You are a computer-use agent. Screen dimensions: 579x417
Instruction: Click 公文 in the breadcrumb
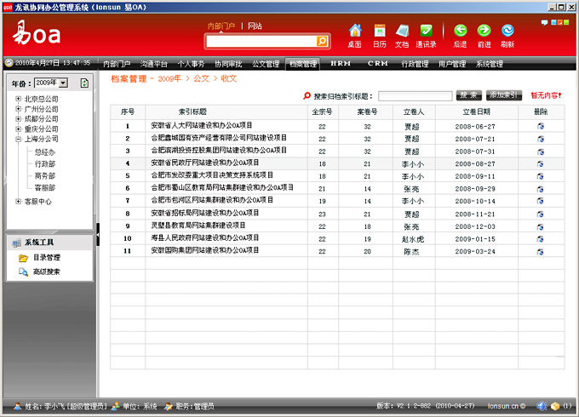click(x=201, y=78)
